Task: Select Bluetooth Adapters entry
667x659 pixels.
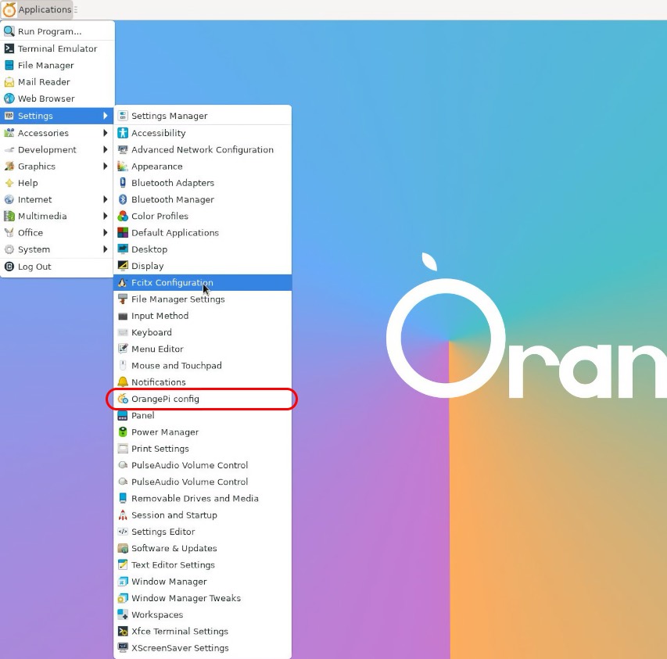Action: (203, 183)
